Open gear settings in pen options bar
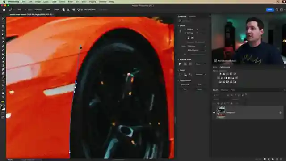The height and width of the screenshot is (161, 286). coord(79,10)
